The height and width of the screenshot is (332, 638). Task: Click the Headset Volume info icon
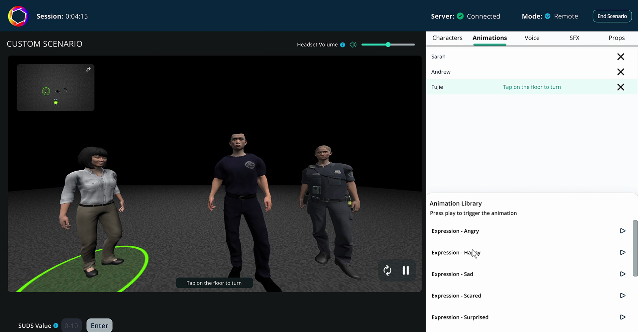pyautogui.click(x=343, y=45)
